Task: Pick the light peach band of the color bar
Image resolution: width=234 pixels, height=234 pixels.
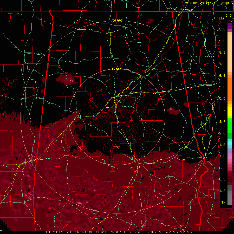Action: (230, 54)
